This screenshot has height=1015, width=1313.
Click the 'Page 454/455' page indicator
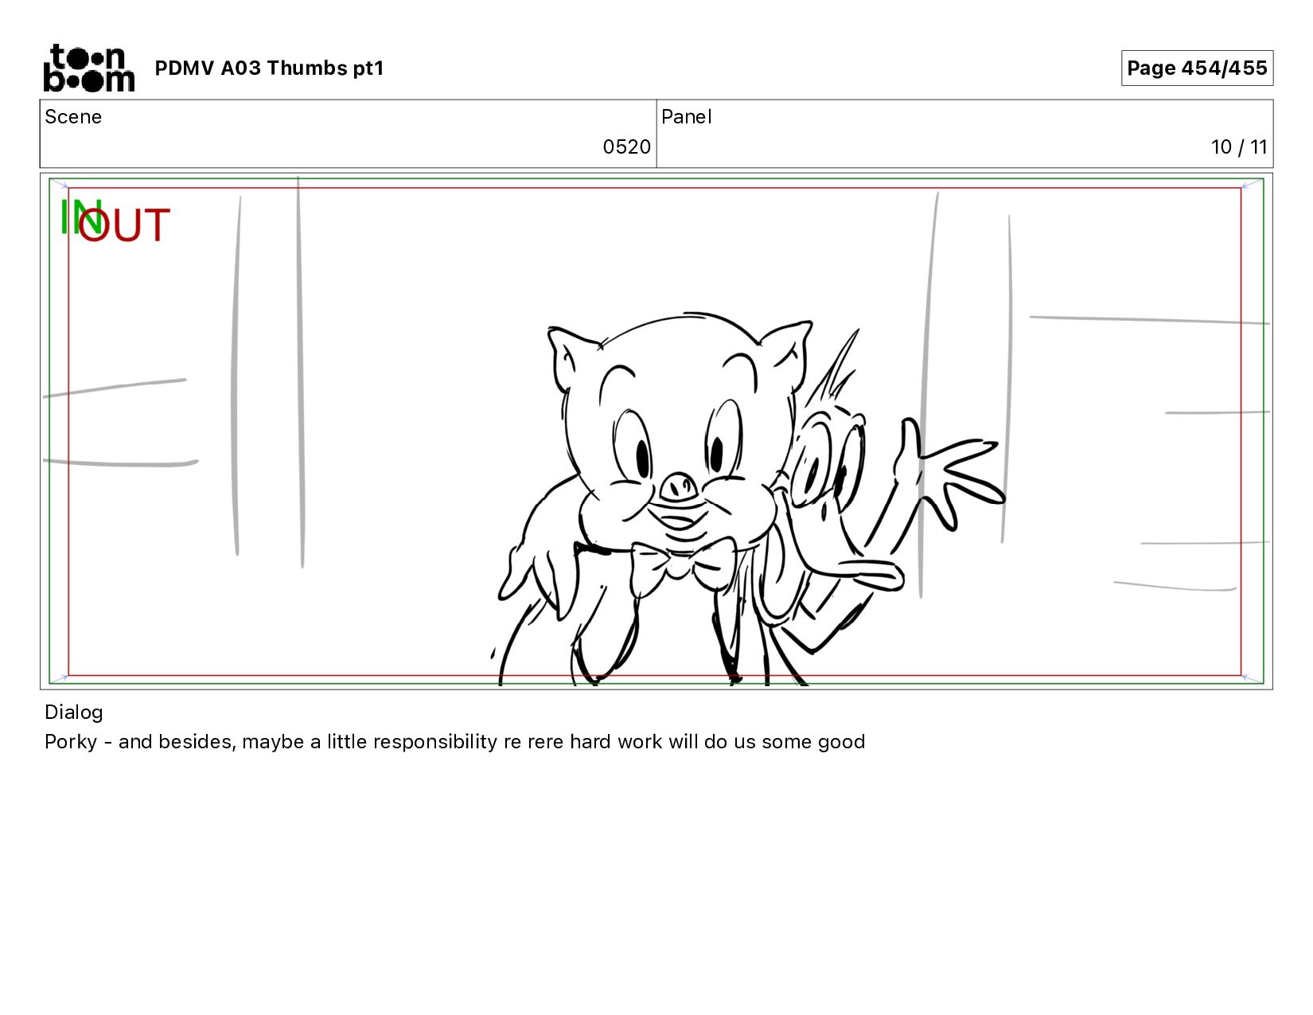click(x=1197, y=68)
